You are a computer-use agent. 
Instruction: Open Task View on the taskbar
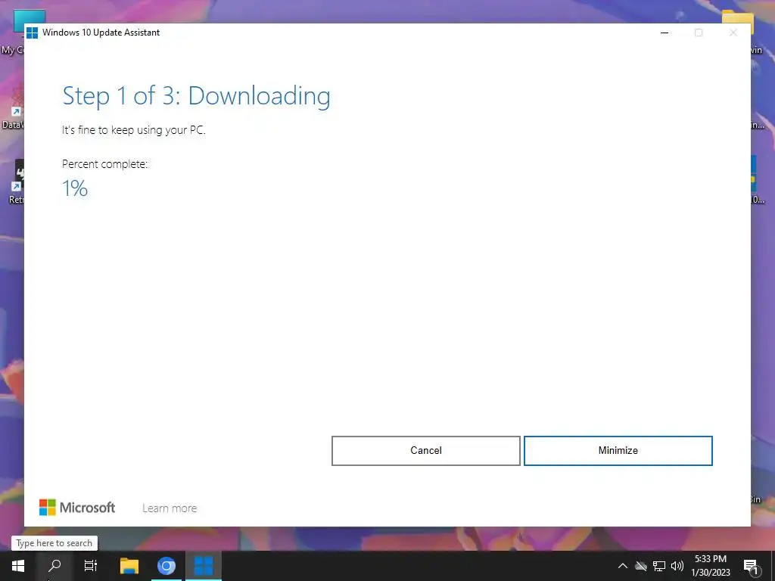click(91, 566)
